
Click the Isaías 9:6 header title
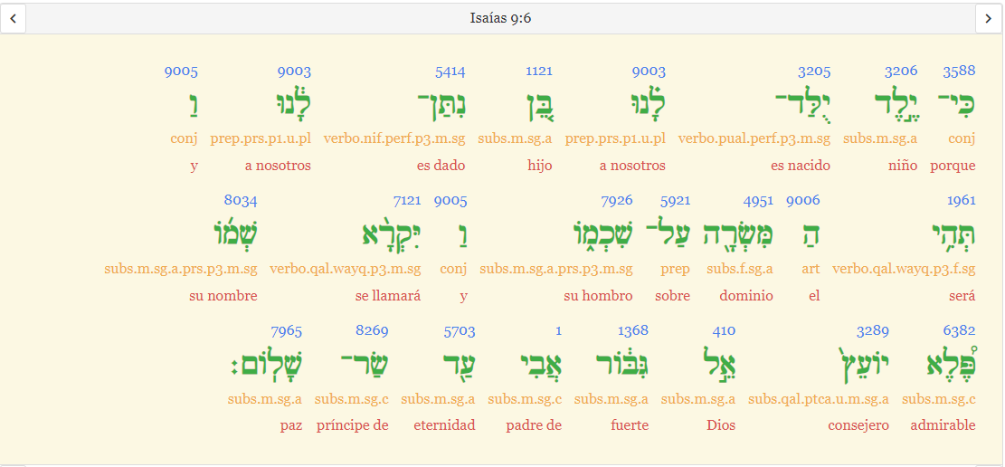(x=500, y=19)
